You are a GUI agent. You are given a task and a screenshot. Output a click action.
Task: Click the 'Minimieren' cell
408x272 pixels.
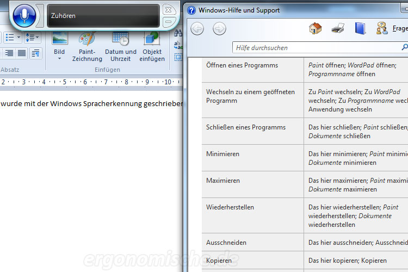[252, 158]
